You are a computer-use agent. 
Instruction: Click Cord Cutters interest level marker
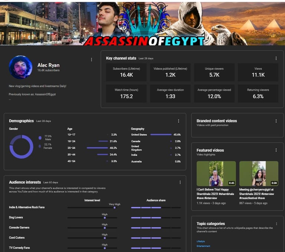tap(105, 238)
